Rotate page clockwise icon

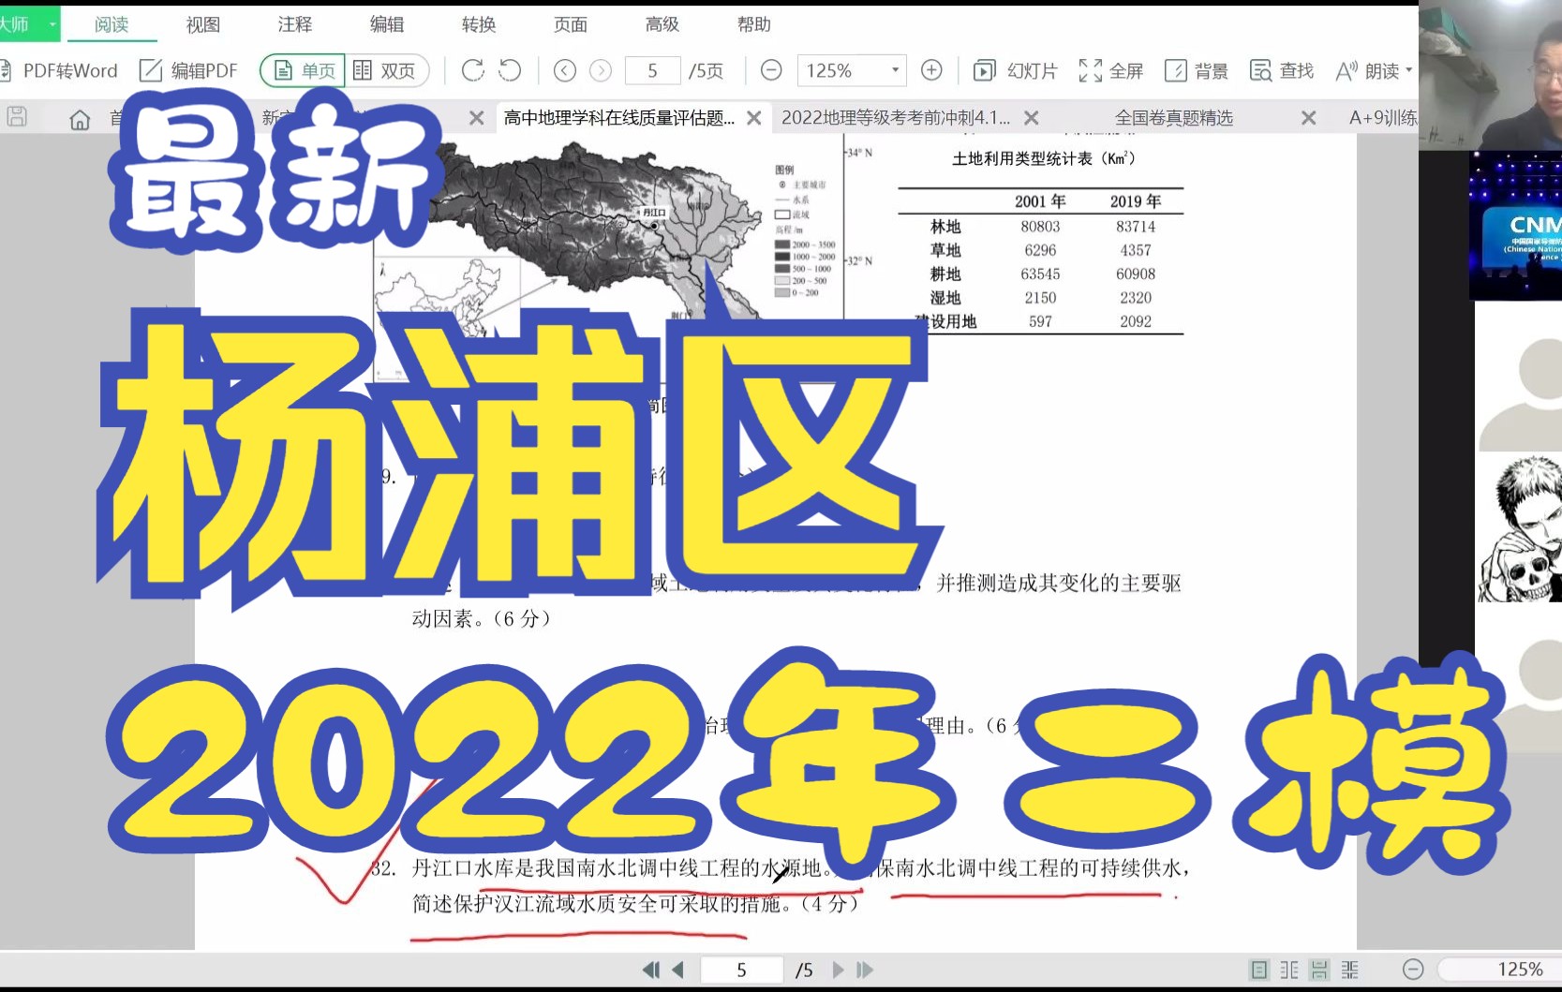473,70
